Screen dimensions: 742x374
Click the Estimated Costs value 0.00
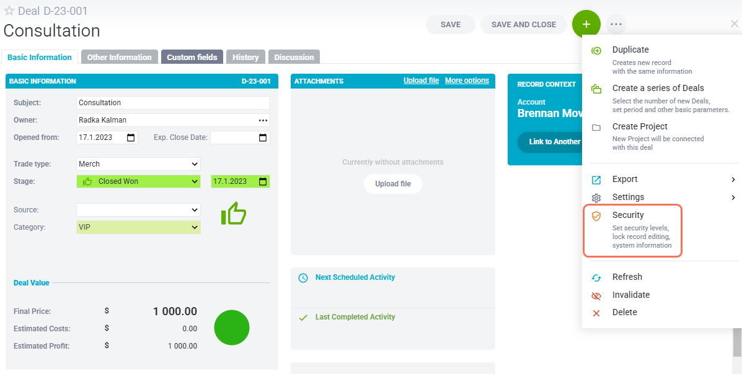pyautogui.click(x=189, y=329)
